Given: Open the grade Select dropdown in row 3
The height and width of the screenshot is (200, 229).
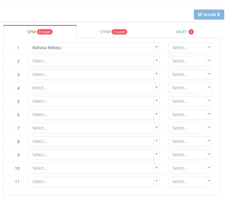Looking at the screenshot, I should (x=190, y=74).
